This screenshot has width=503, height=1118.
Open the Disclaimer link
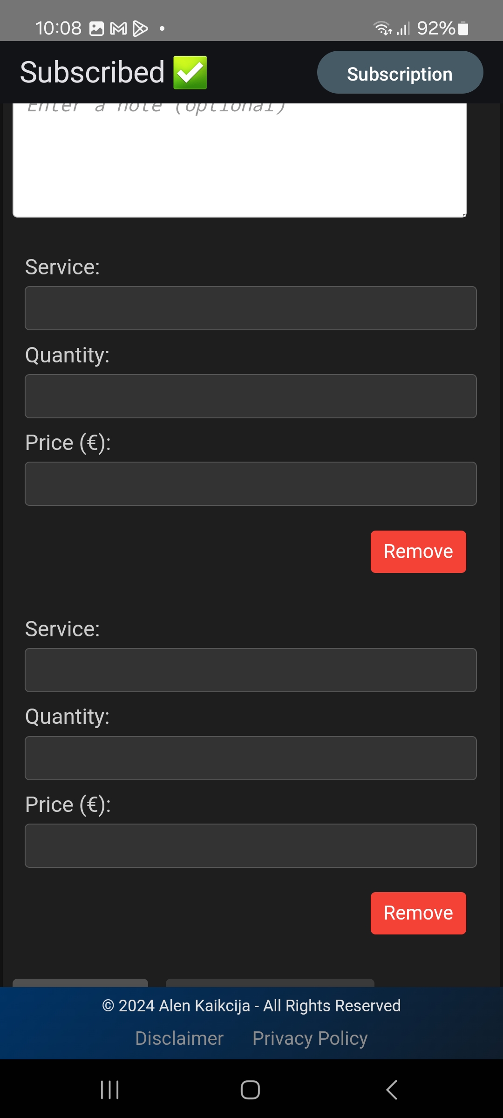pyautogui.click(x=179, y=1038)
